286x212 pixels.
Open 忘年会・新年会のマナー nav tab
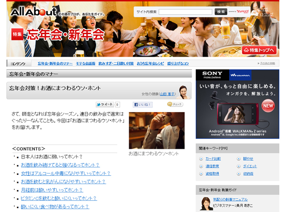coord(55,63)
